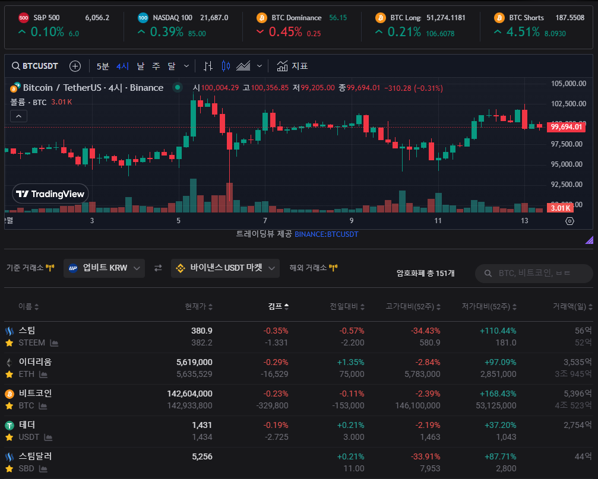Sort by 거래액(일) column
The height and width of the screenshot is (479, 598).
573,306
